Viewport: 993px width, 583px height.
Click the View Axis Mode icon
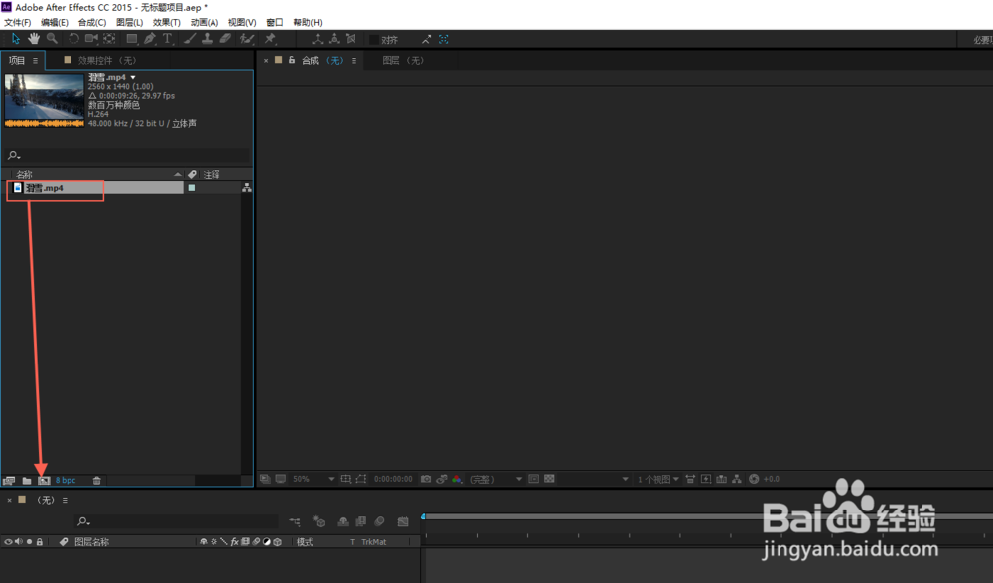point(351,39)
